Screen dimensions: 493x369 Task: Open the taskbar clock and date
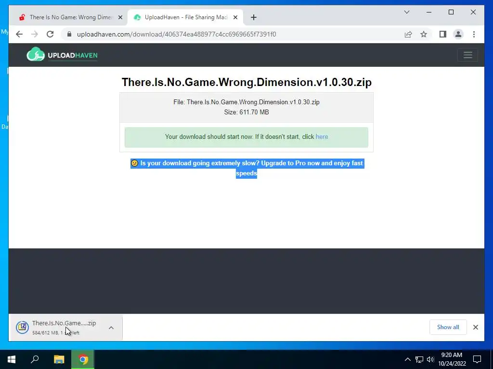point(452,359)
